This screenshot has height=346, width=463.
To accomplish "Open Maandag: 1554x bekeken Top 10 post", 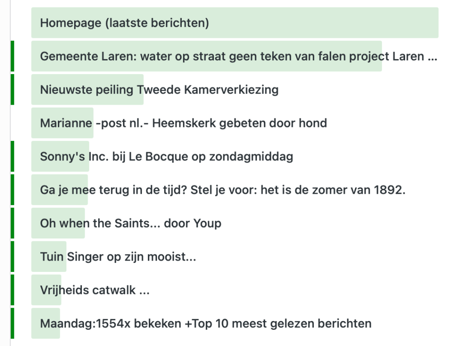I will pyautogui.click(x=206, y=323).
